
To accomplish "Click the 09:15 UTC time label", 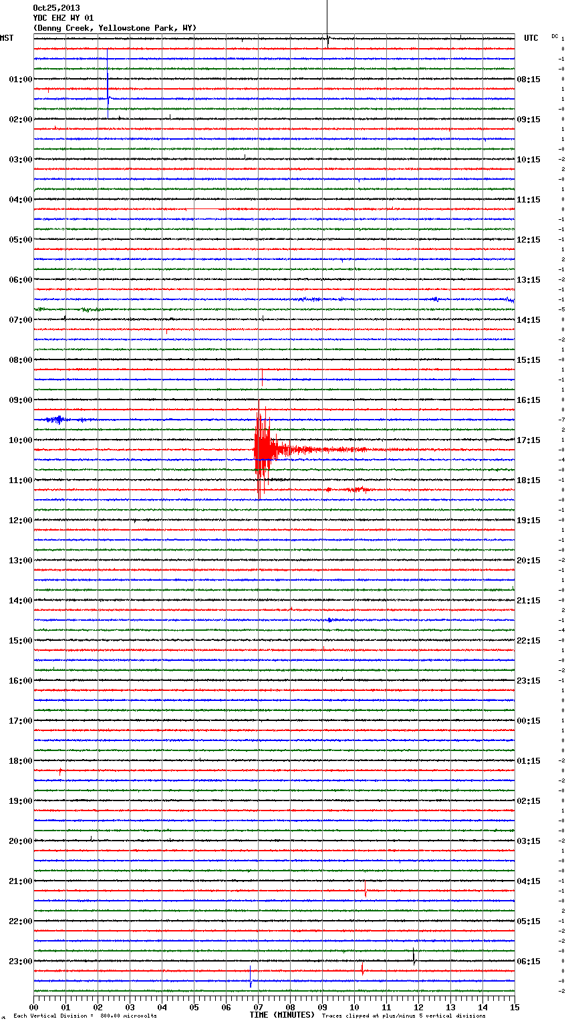I will coord(529,120).
